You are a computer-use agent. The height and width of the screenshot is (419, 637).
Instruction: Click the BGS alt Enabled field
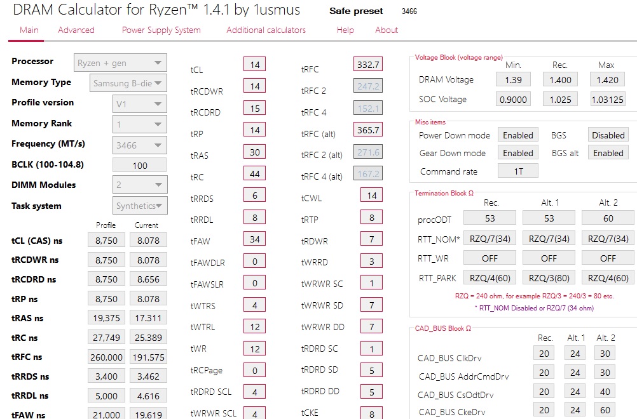point(608,153)
